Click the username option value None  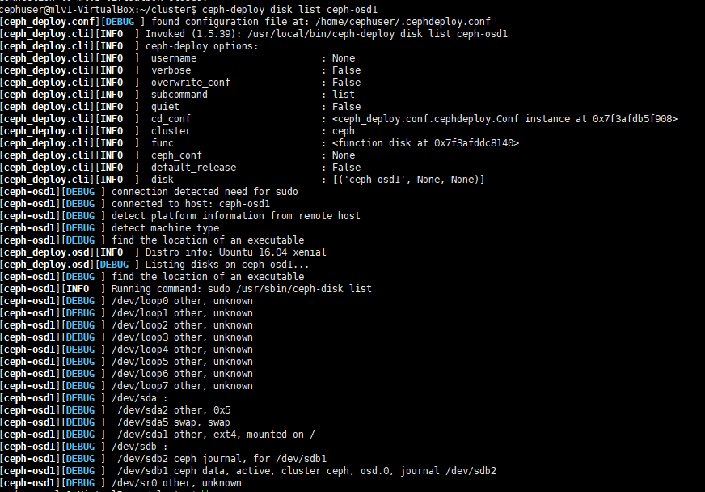pos(344,58)
